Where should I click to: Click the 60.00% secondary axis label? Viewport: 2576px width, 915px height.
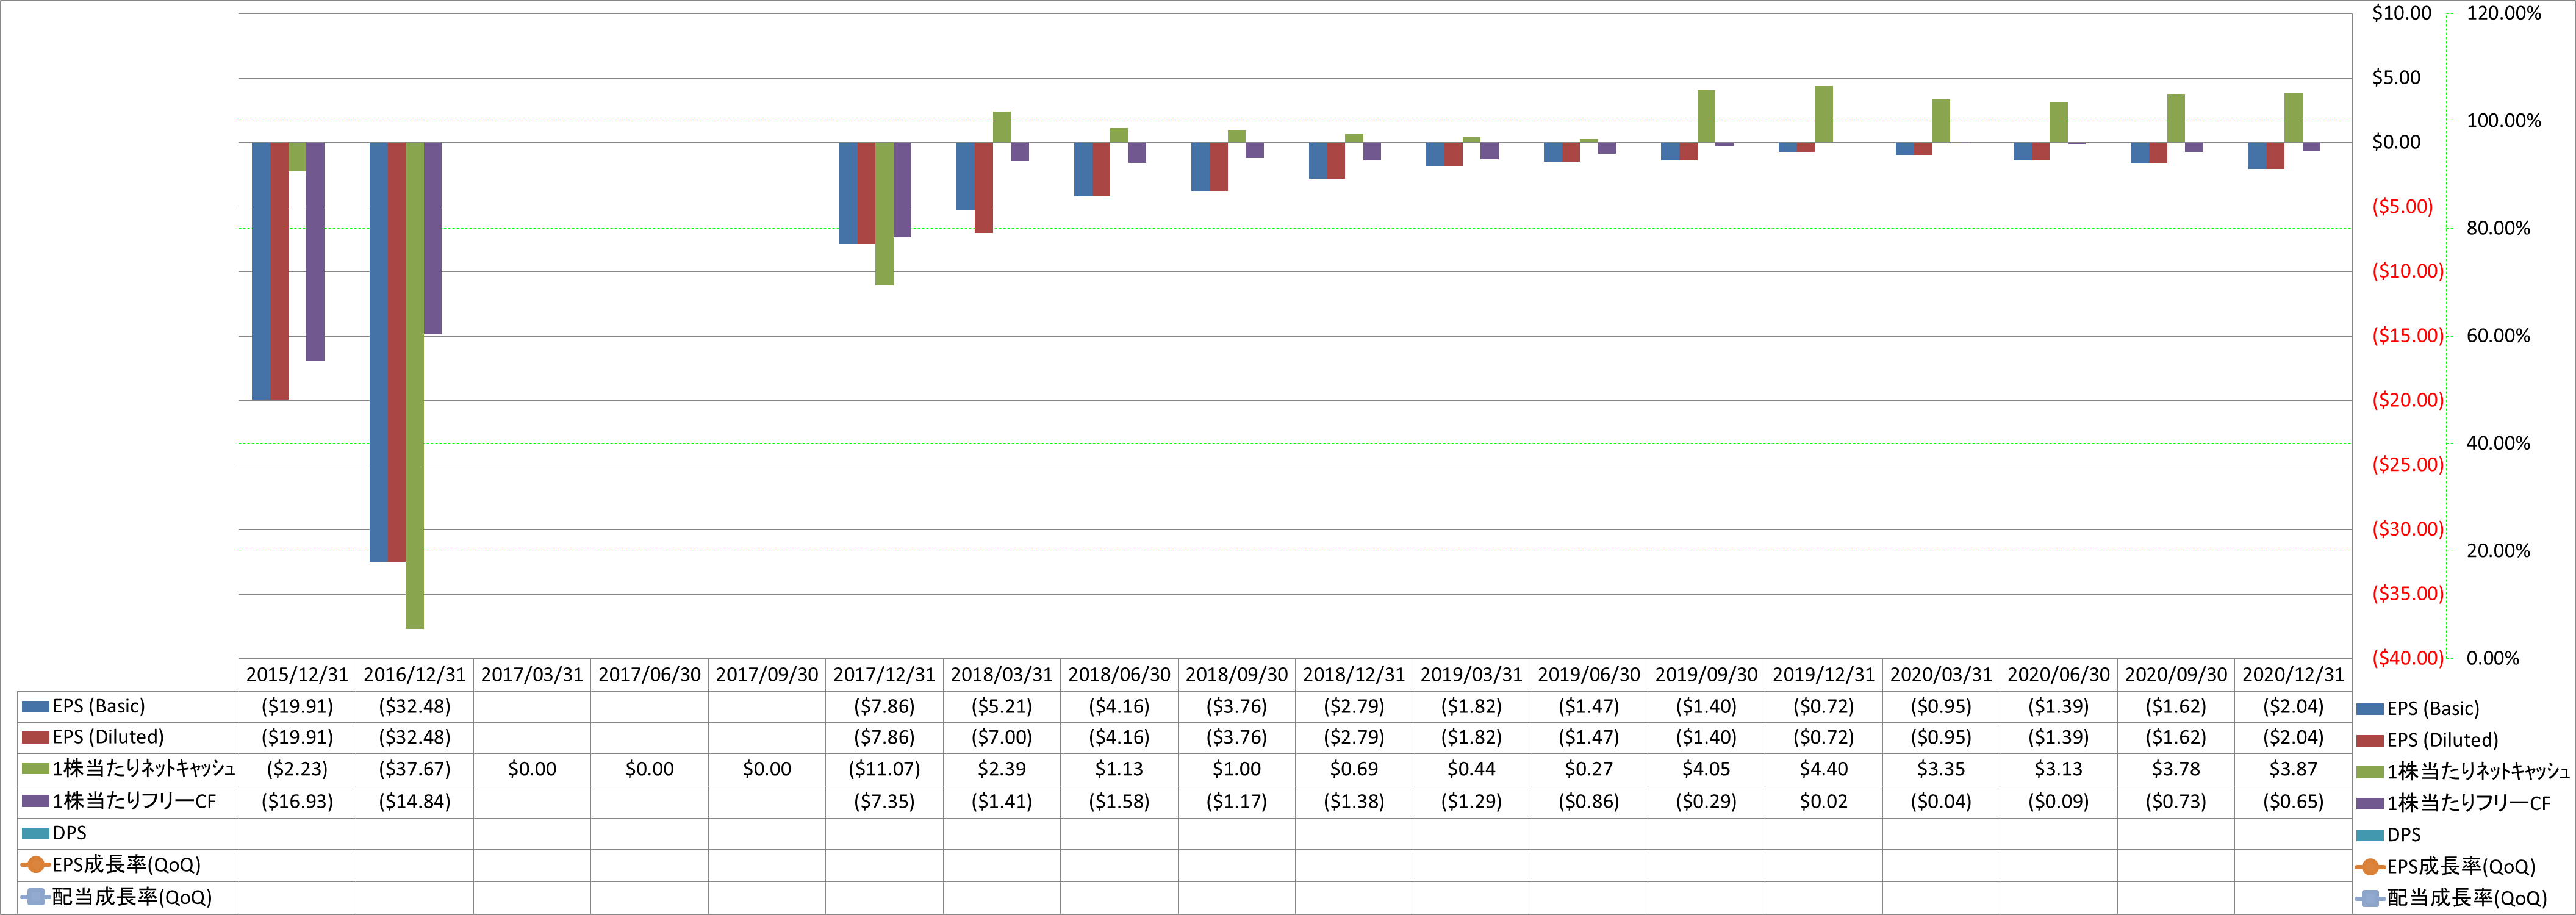pos(2498,336)
